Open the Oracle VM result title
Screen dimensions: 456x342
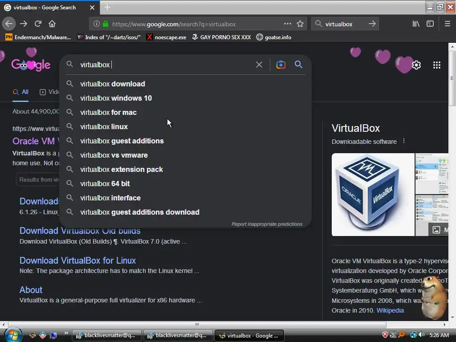36,141
